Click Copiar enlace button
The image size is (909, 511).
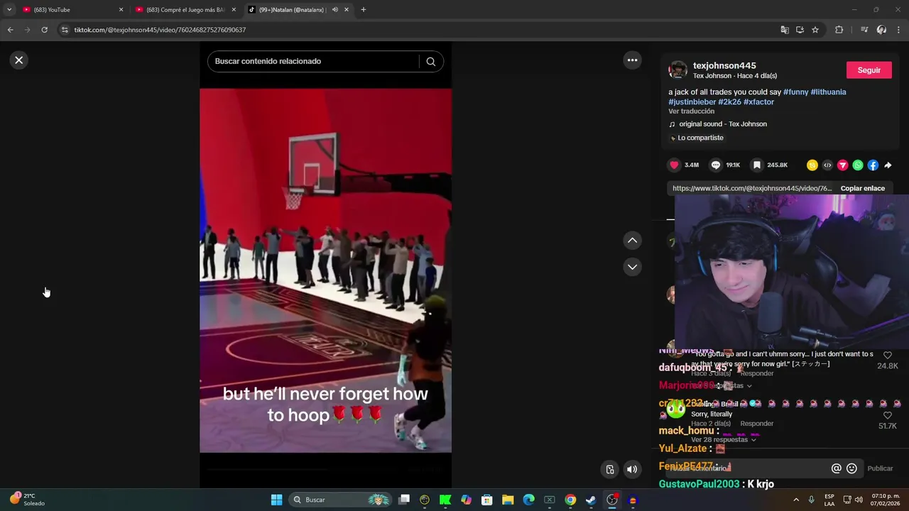862,188
